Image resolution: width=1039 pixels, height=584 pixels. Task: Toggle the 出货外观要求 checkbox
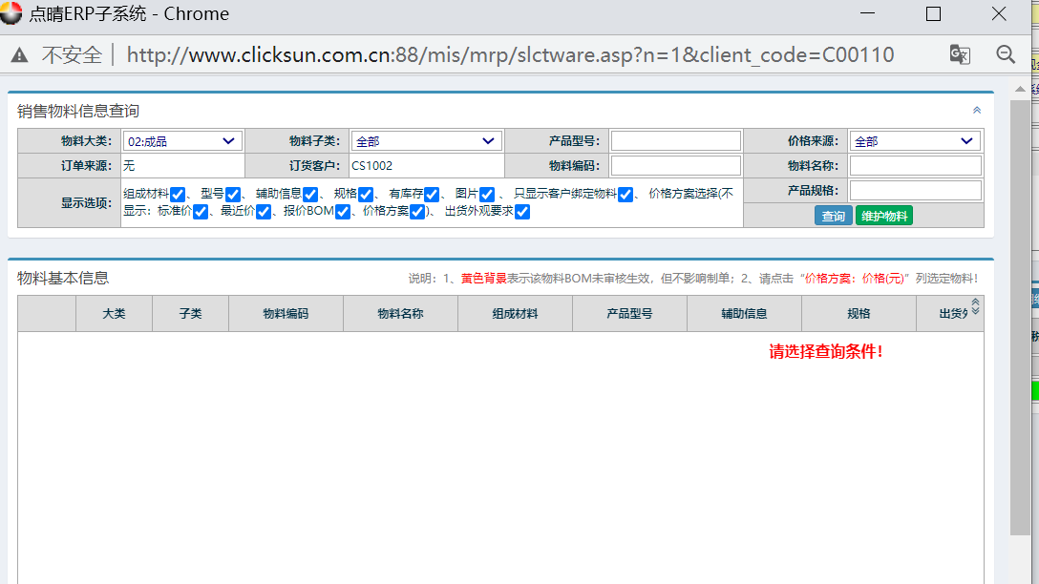521,212
